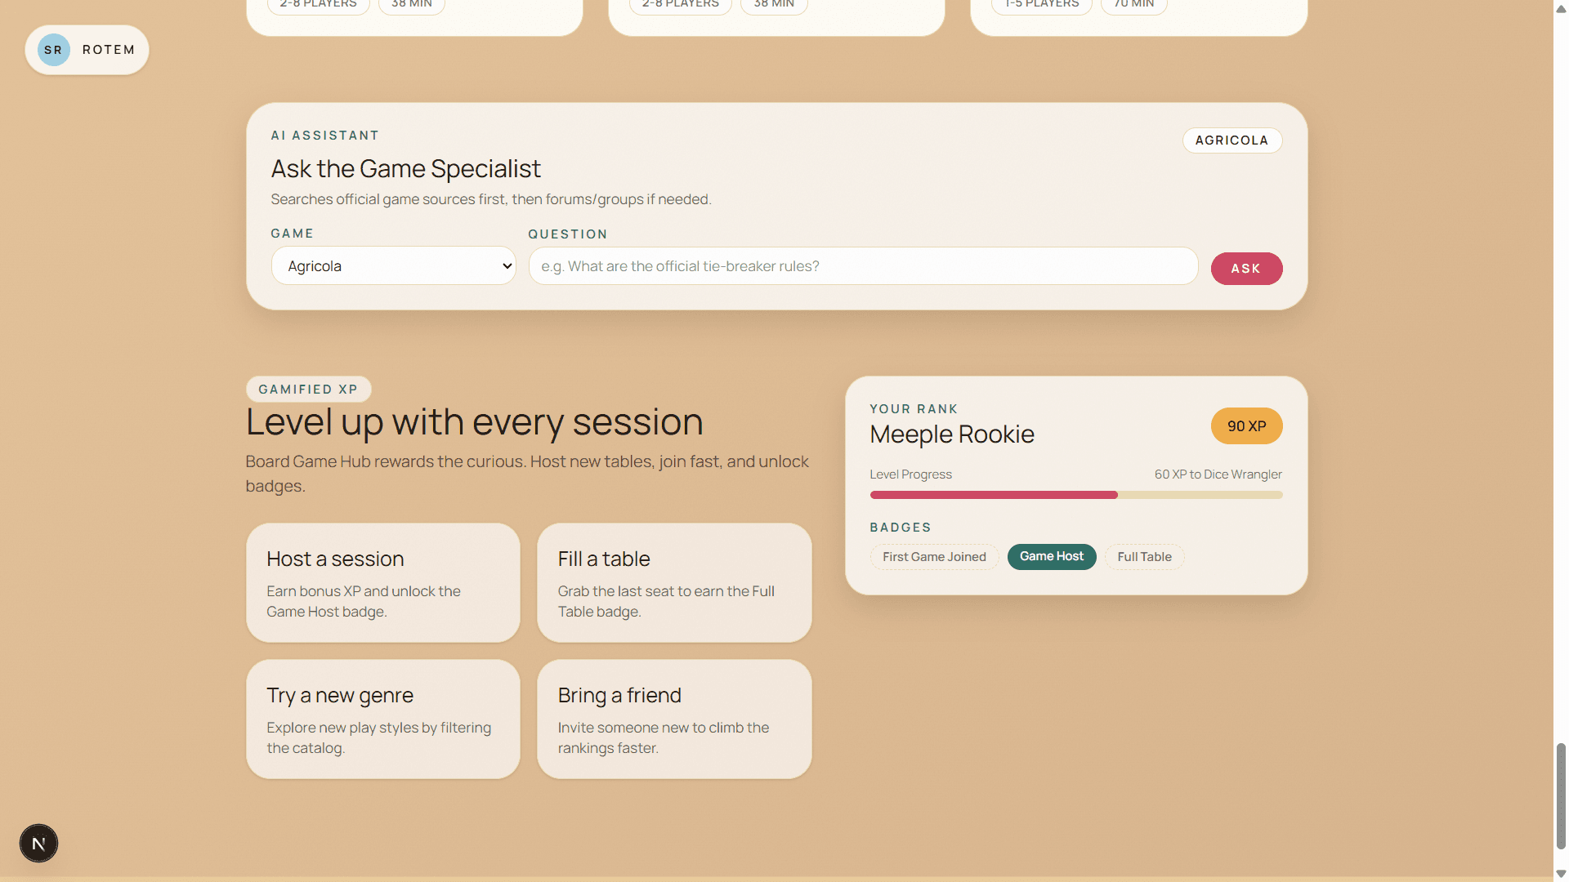Open the Host a session card
This screenshot has width=1569, height=882.
click(382, 582)
